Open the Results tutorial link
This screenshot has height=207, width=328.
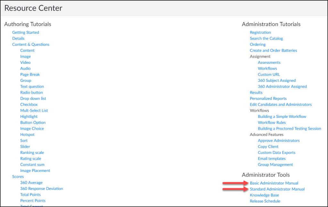[256, 93]
